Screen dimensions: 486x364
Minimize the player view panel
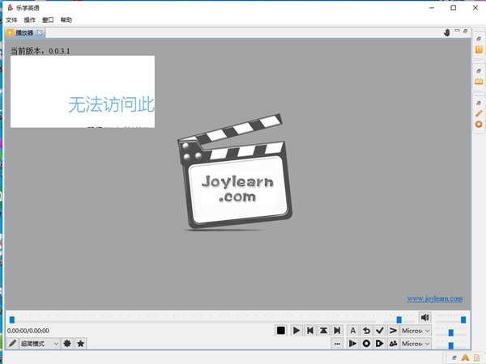pyautogui.click(x=457, y=31)
